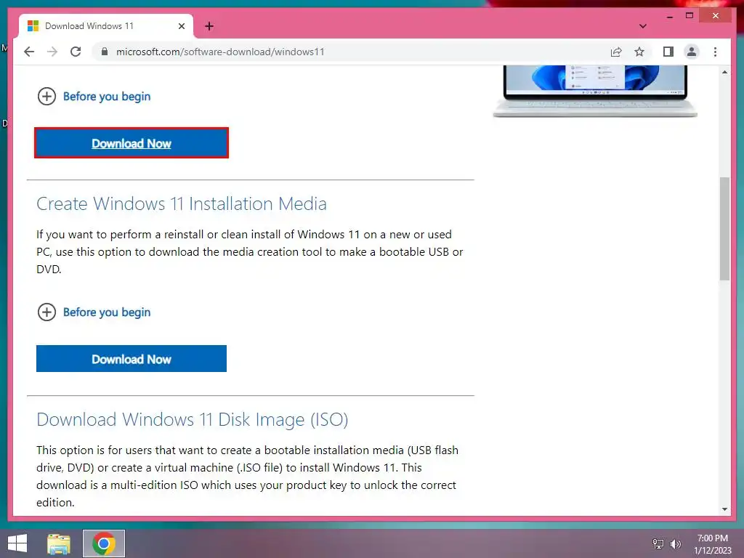View site security lock info

pos(105,52)
